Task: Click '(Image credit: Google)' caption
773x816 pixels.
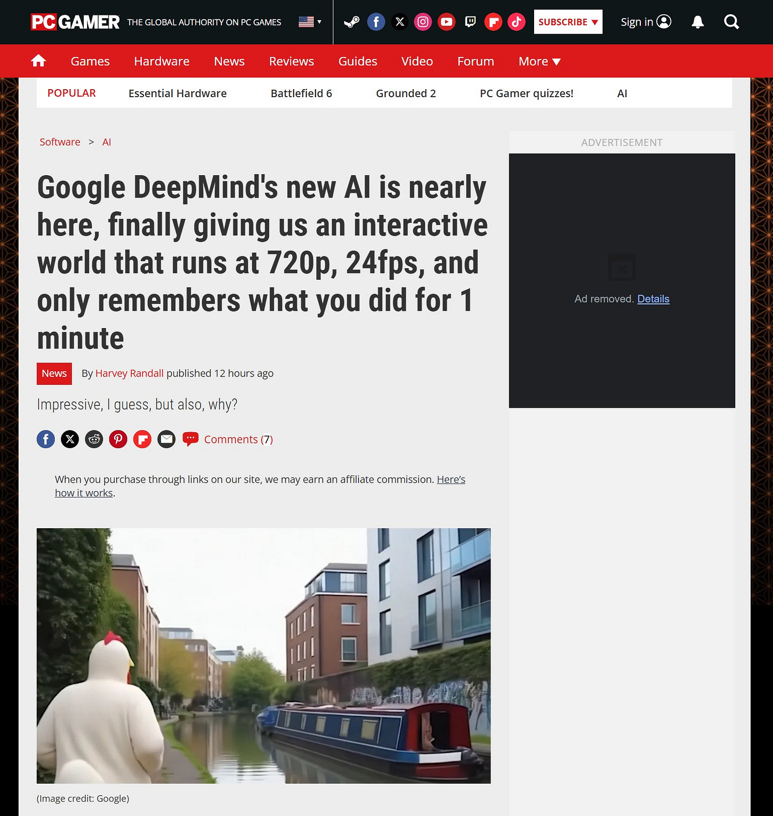Action: 83,798
